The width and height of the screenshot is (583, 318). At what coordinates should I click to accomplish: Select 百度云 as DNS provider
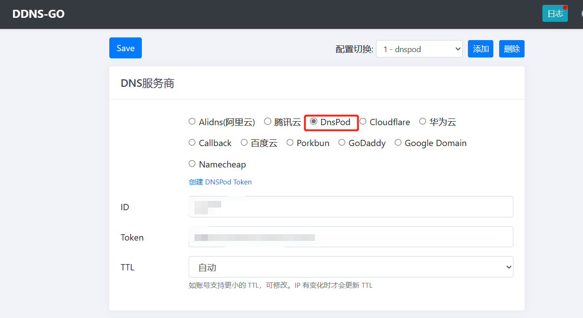coord(244,143)
